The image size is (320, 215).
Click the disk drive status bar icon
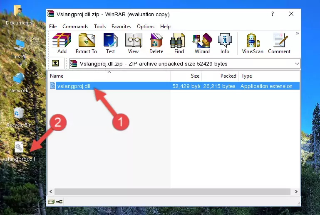(51, 202)
